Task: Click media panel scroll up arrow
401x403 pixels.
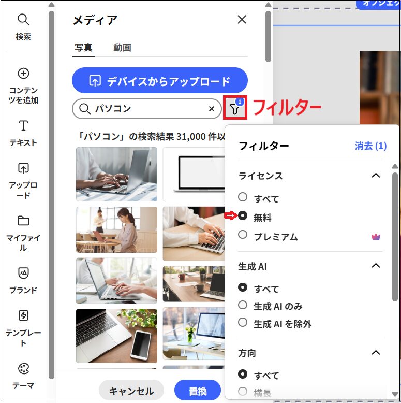Action: [268, 5]
